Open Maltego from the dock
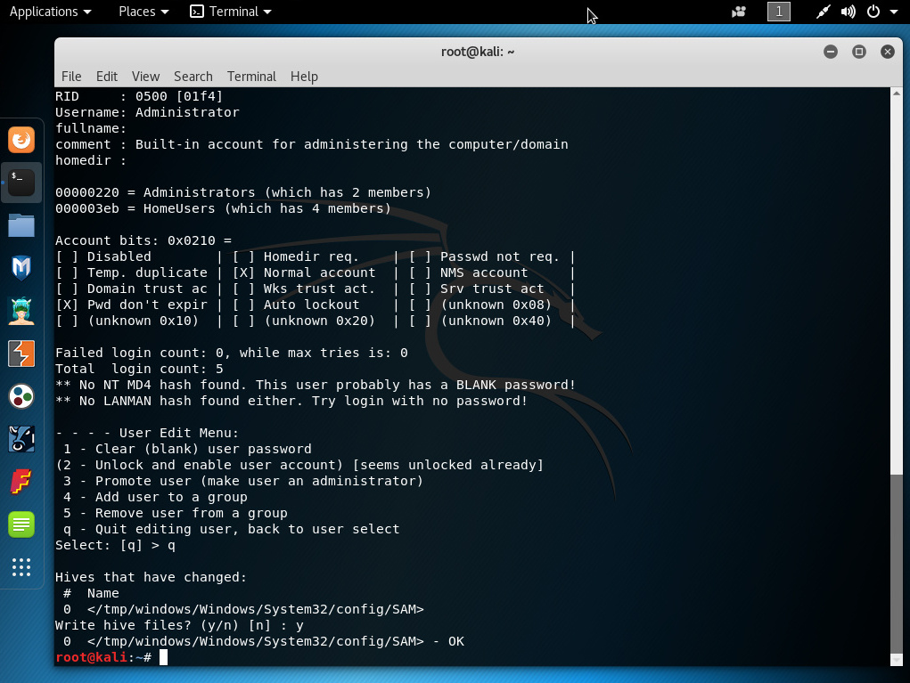This screenshot has height=683, width=910. click(21, 396)
